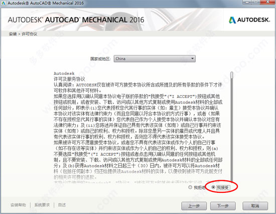Select the 我拒绝 (I Reject) radio button

[x=190, y=187]
